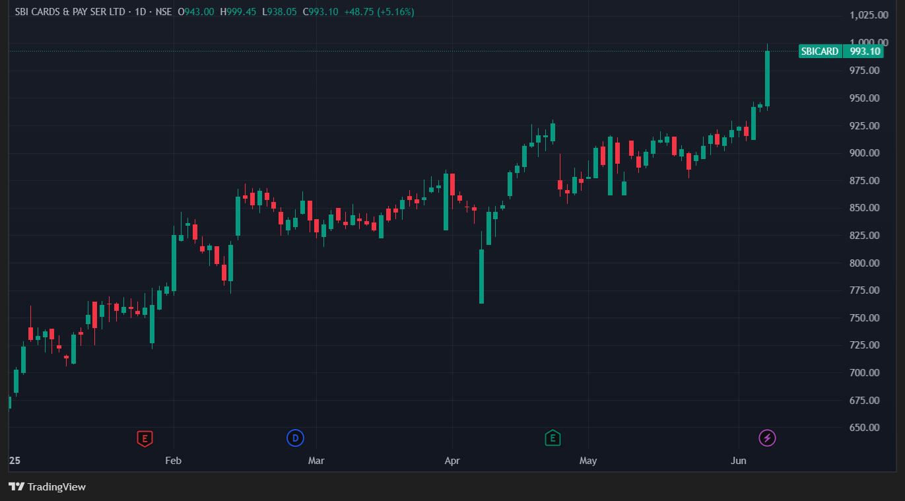This screenshot has height=501, width=905.
Task: Click the 650.00 level on price scale
Action: (864, 427)
